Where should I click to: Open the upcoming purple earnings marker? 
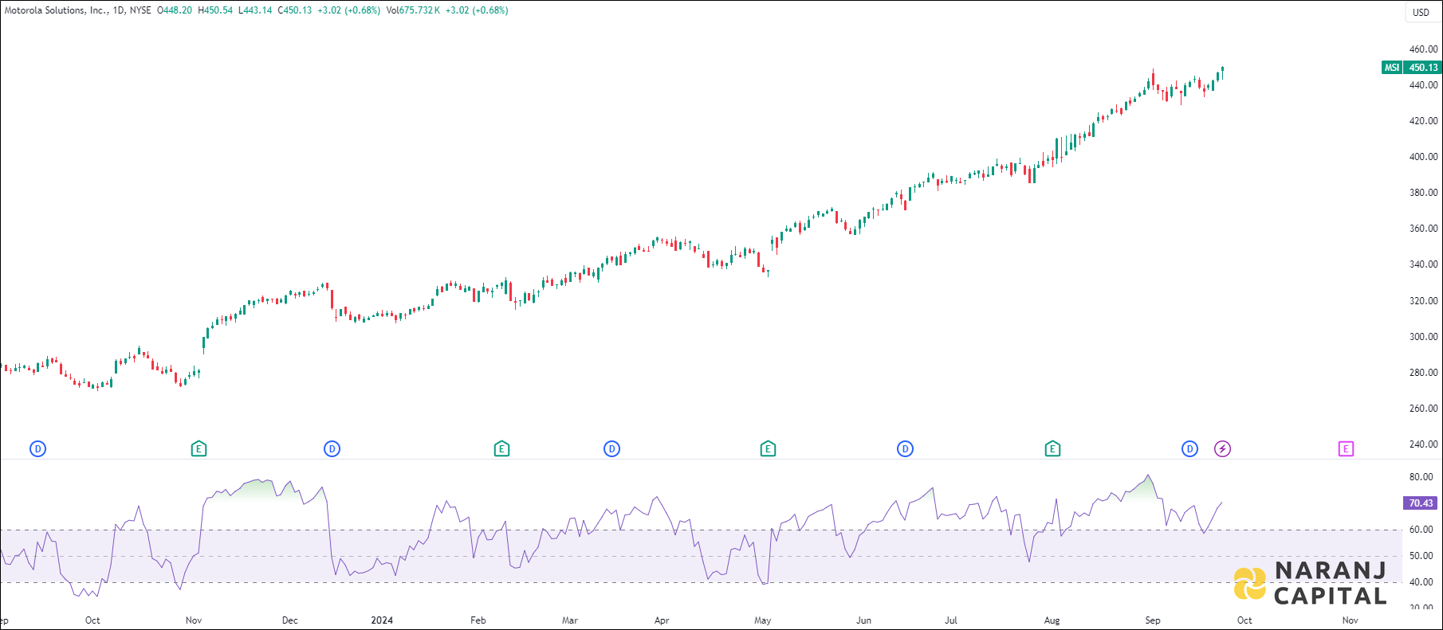click(x=1346, y=449)
